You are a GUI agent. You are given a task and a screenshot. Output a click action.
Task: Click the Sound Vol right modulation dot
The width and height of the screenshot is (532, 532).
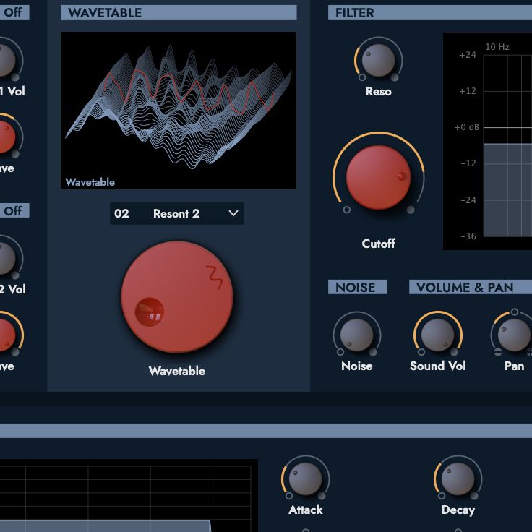[454, 352]
